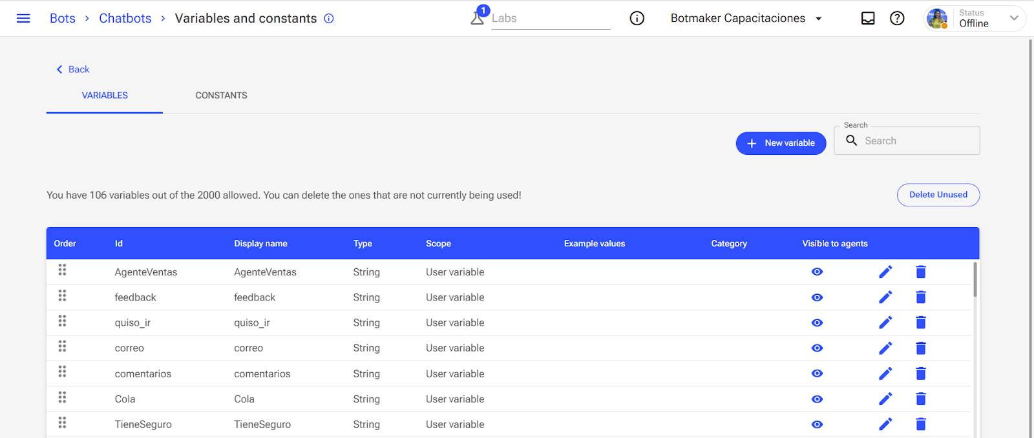Delete the quiso_ir variable

[x=921, y=323]
